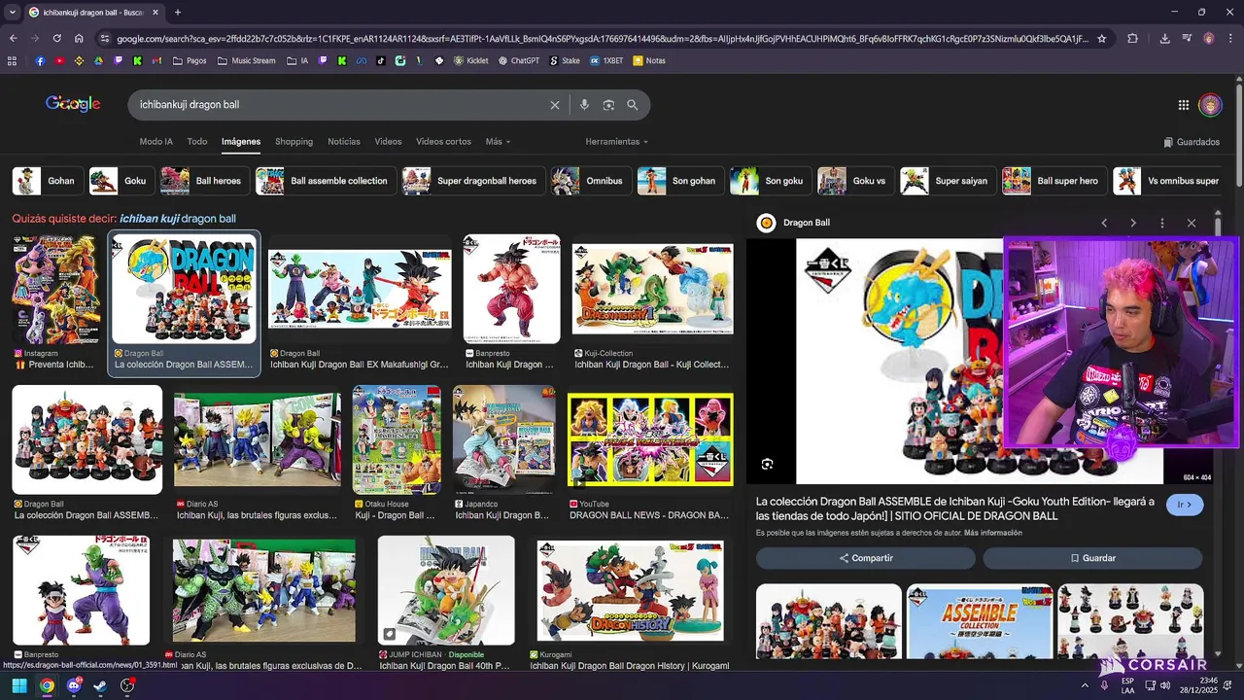Click the Compartir share button

(866, 558)
